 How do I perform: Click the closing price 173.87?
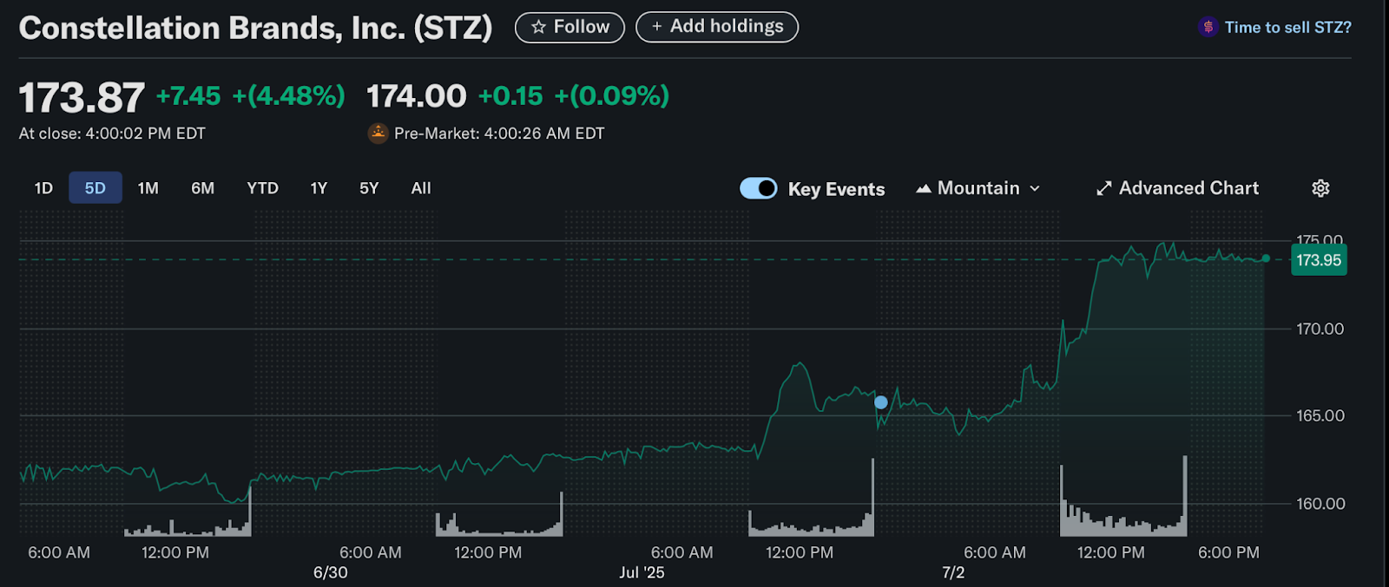click(x=82, y=98)
